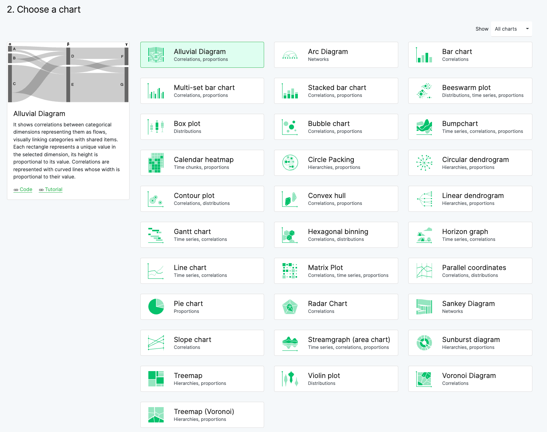This screenshot has width=547, height=432.
Task: Click the Arc Diagram icon
Action: pos(290,55)
